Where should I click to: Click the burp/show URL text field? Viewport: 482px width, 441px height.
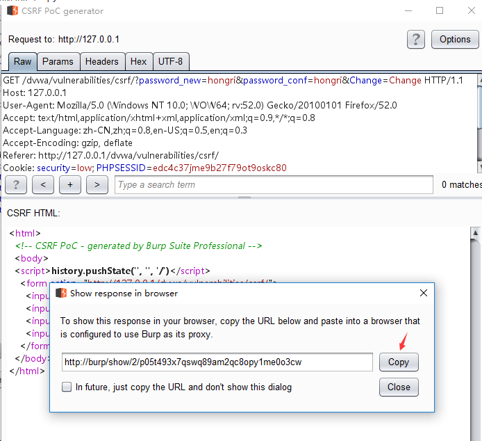tap(217, 362)
